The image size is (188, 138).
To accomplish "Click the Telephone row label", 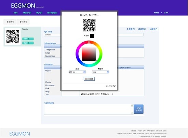I will (50, 50).
